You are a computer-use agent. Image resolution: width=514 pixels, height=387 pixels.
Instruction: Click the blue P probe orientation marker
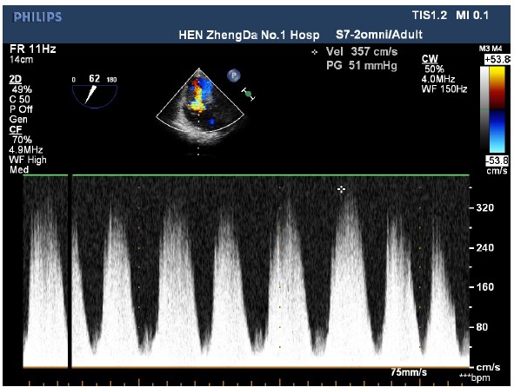(x=233, y=75)
